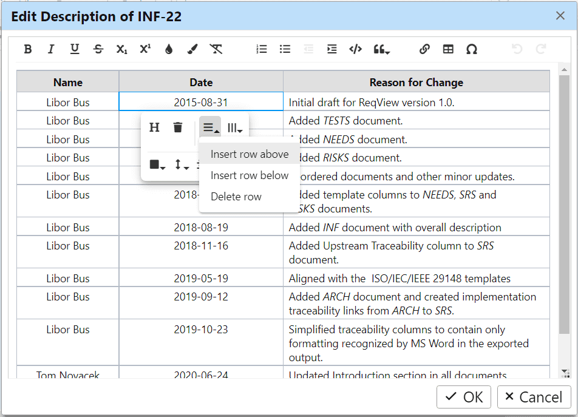Insert special character with Omega icon

(472, 49)
